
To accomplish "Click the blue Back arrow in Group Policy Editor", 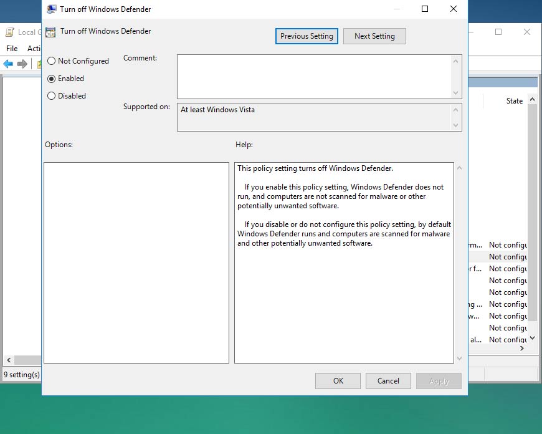I will click(7, 63).
